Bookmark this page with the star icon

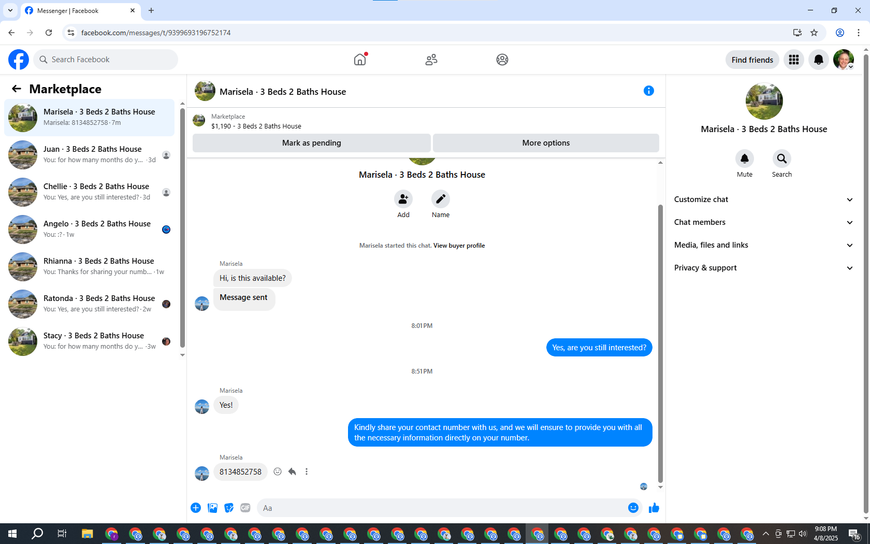[814, 33]
